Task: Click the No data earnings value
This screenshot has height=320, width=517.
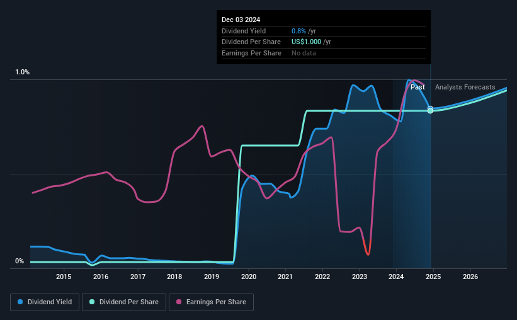Action: pyautogui.click(x=304, y=53)
